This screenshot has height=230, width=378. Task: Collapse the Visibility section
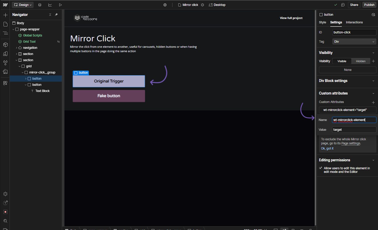click(373, 53)
